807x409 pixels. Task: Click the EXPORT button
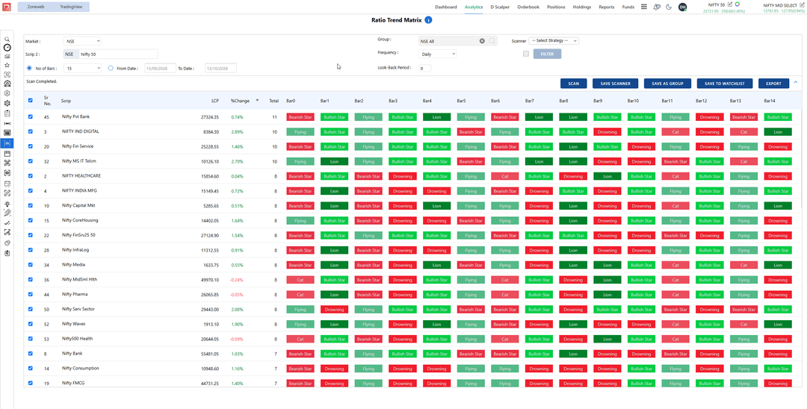(773, 84)
